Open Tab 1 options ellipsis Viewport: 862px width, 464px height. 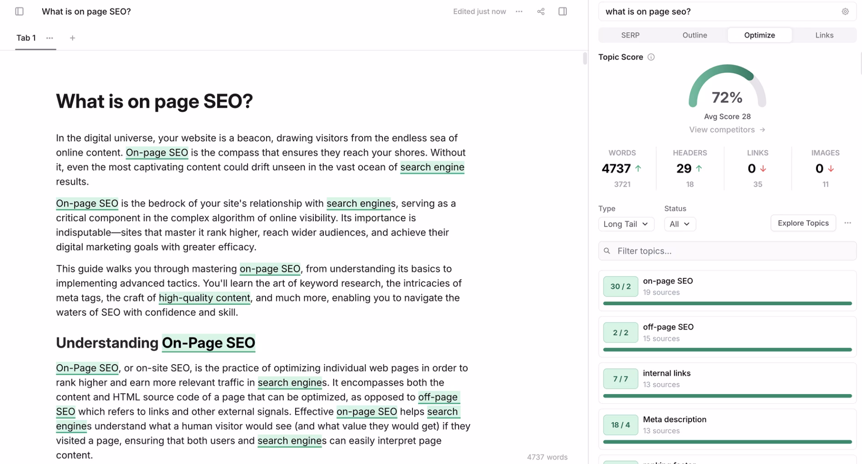click(x=50, y=38)
